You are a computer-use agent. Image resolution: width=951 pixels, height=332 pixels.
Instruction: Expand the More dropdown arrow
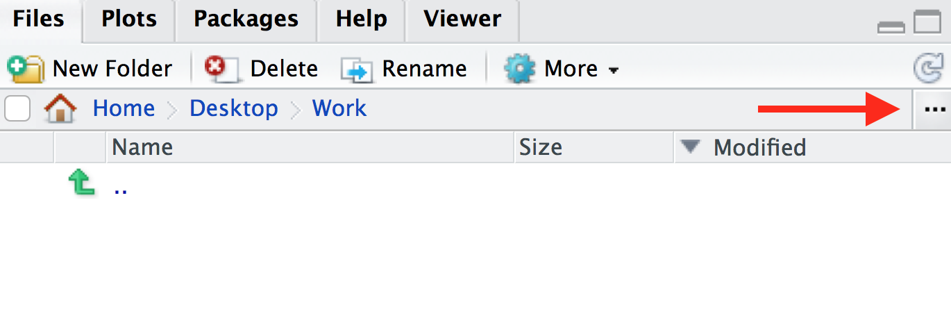pos(614,70)
